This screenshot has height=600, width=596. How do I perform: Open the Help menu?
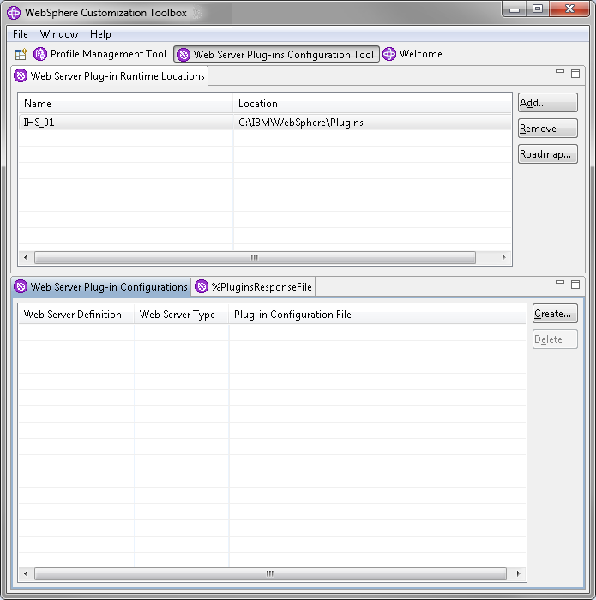point(100,34)
